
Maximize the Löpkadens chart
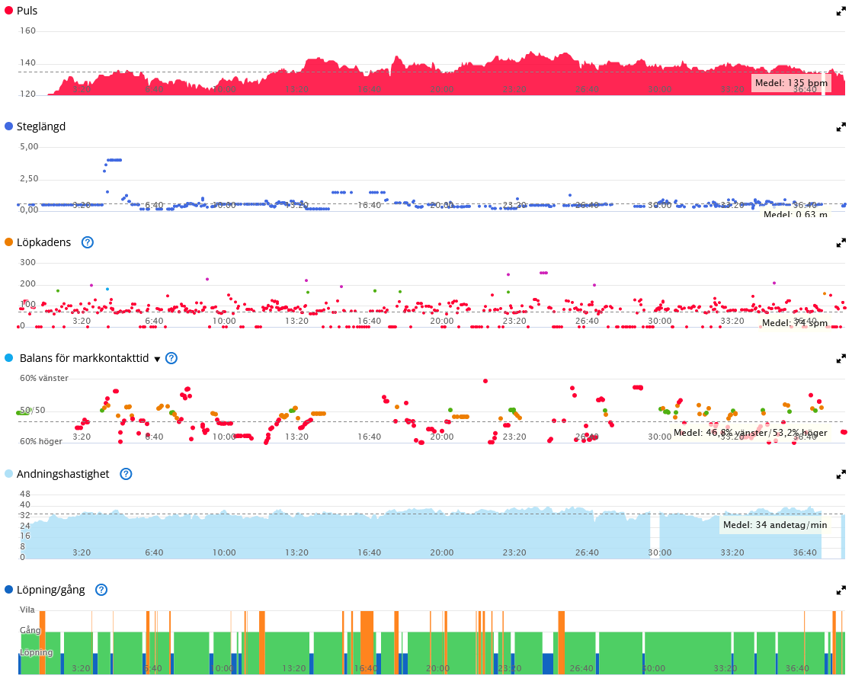pyautogui.click(x=841, y=243)
